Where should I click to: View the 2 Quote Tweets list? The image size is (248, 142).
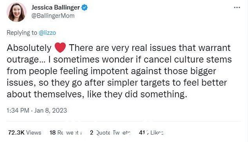[110, 133]
